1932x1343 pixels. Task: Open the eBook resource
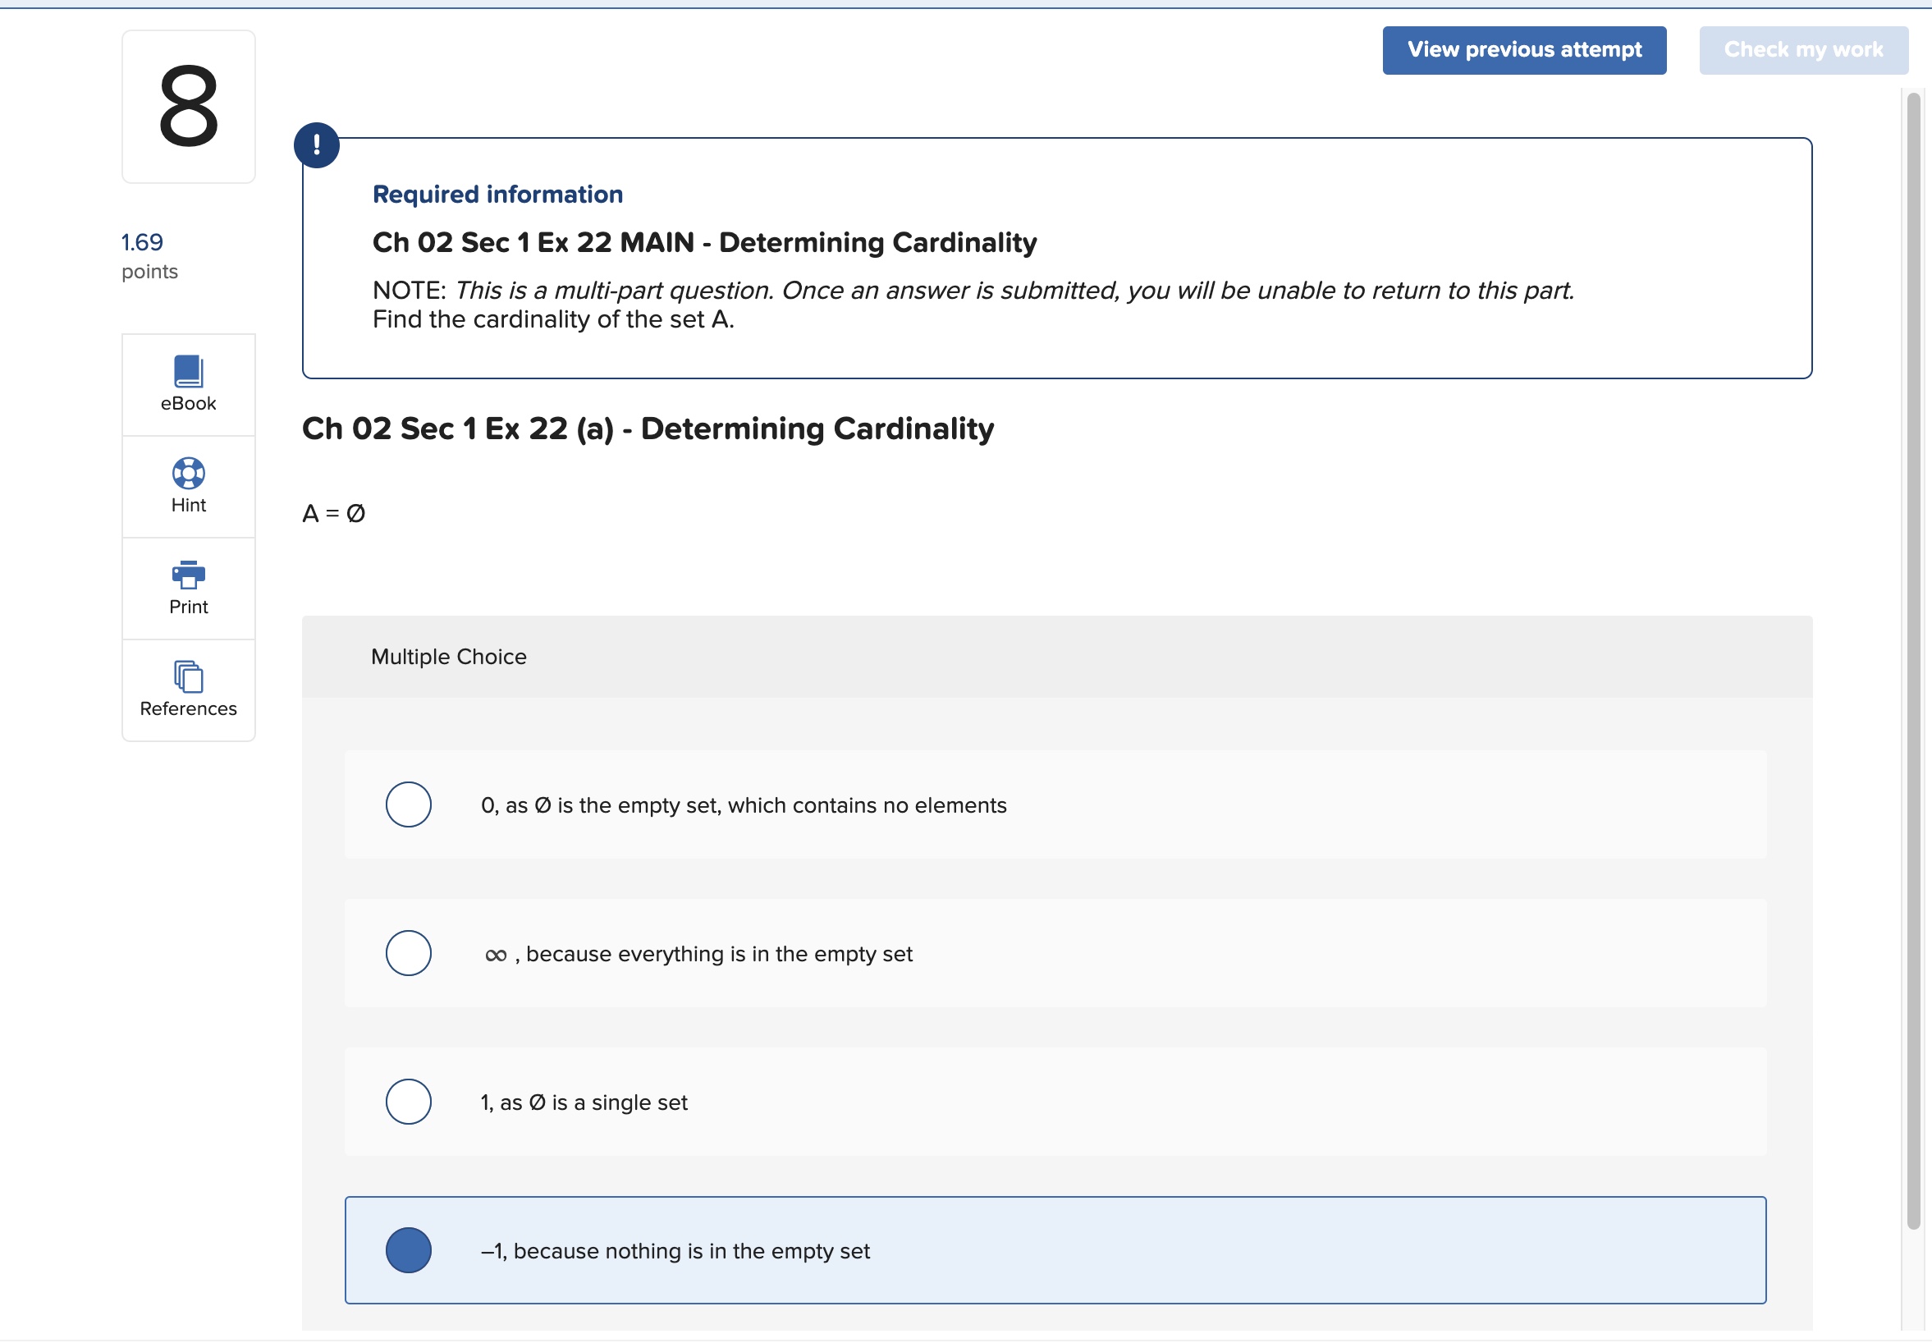pos(187,384)
